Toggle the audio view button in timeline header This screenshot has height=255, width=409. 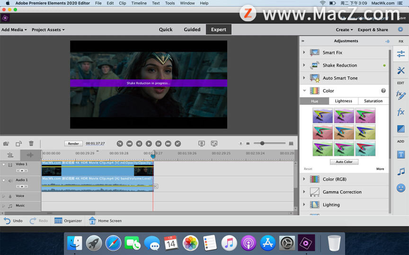(x=30, y=155)
